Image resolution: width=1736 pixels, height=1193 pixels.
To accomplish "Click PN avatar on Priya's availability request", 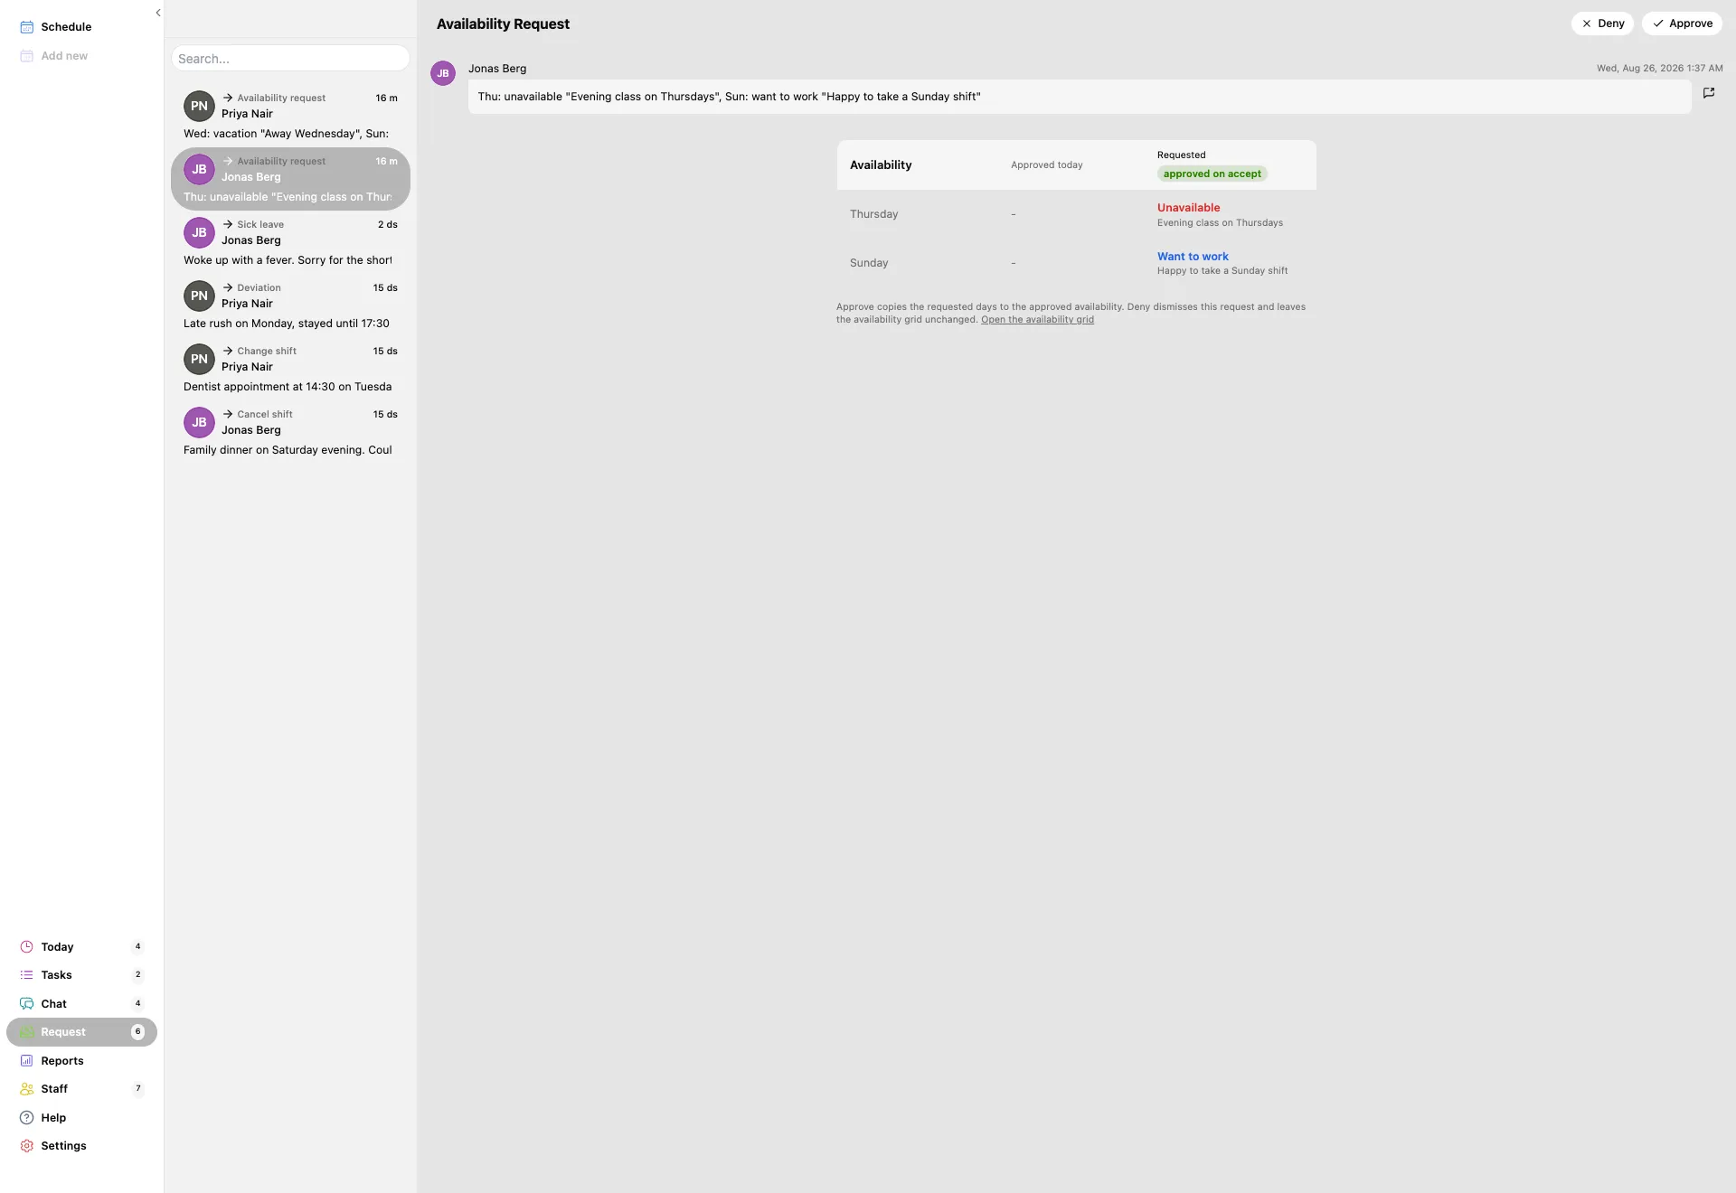I will (199, 106).
